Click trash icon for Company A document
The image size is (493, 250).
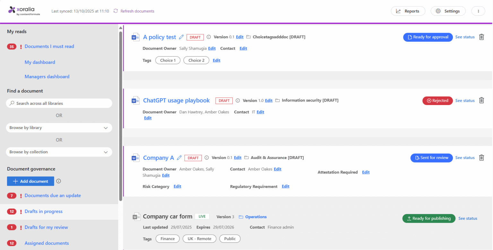(481, 157)
